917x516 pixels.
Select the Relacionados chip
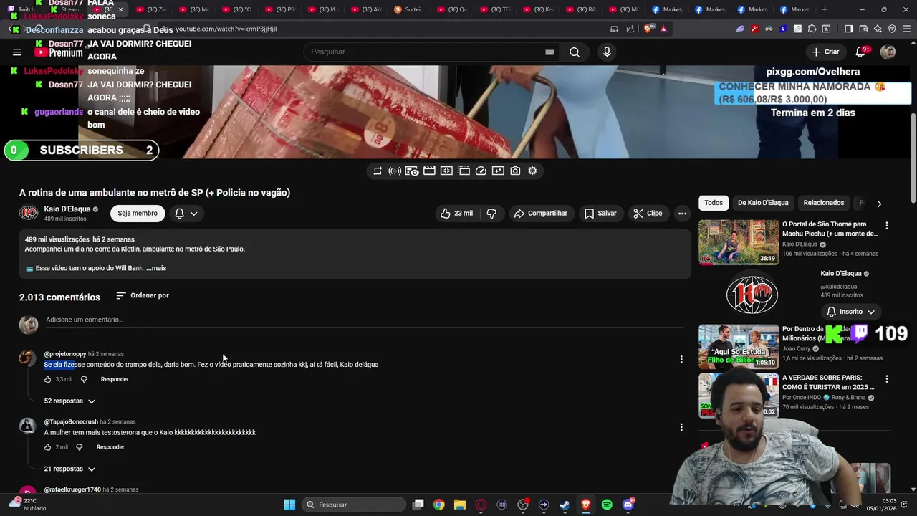pyautogui.click(x=824, y=203)
